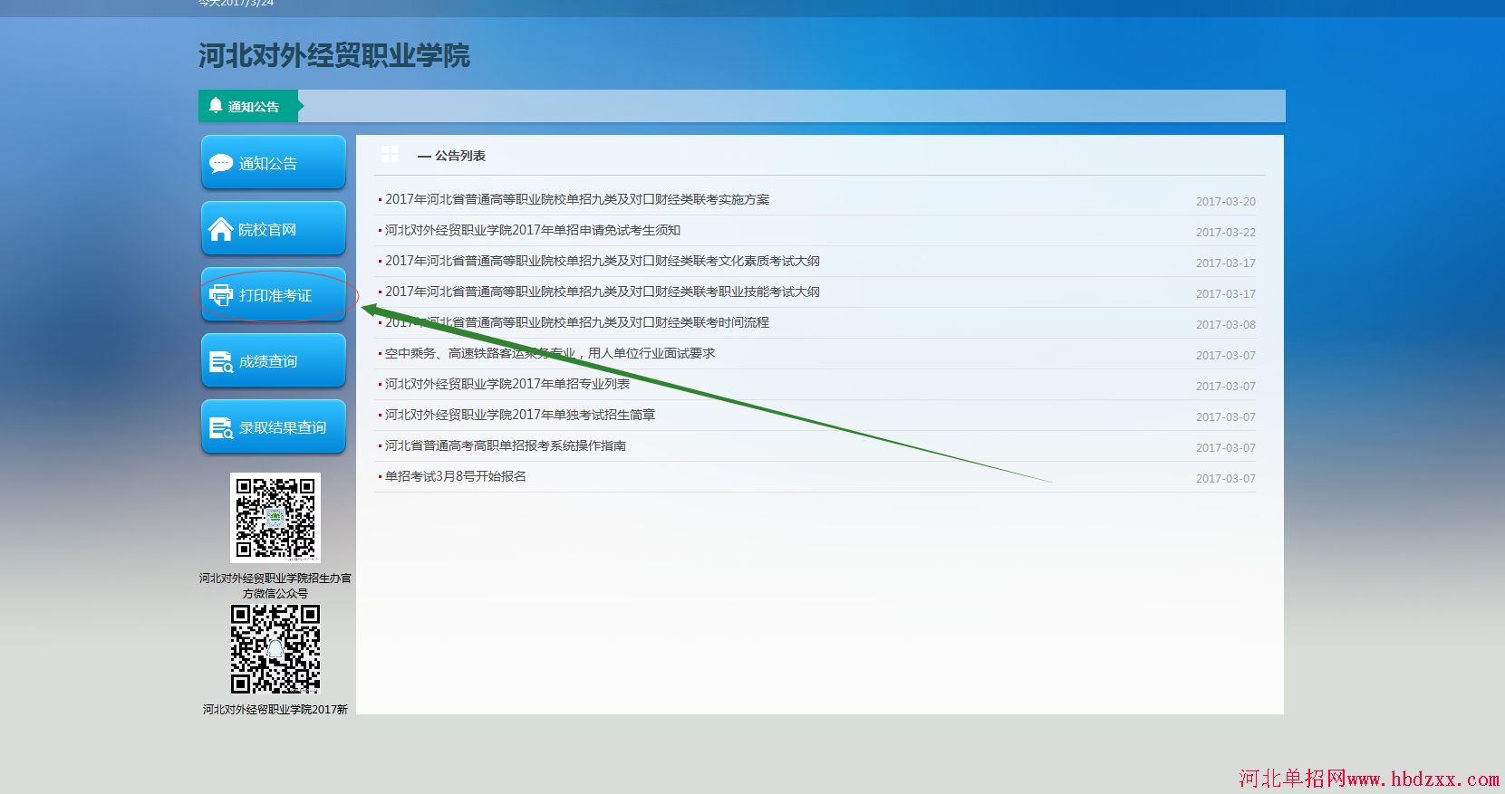
Task: Open announcement 联考文化素质考试大纲
Action: [603, 261]
